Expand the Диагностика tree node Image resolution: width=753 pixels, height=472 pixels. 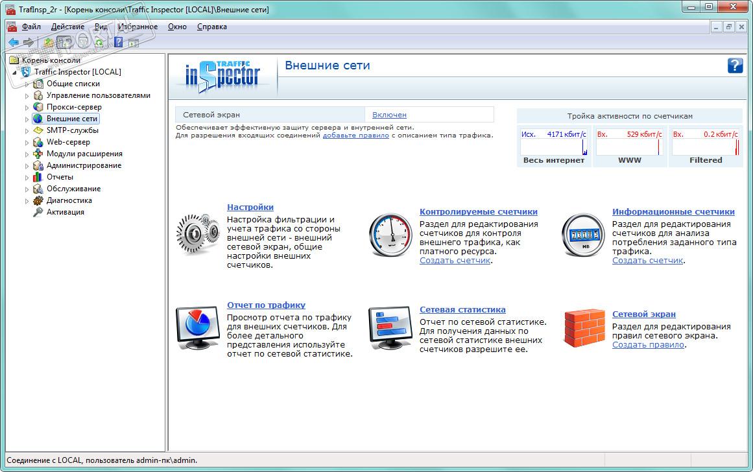[27, 201]
